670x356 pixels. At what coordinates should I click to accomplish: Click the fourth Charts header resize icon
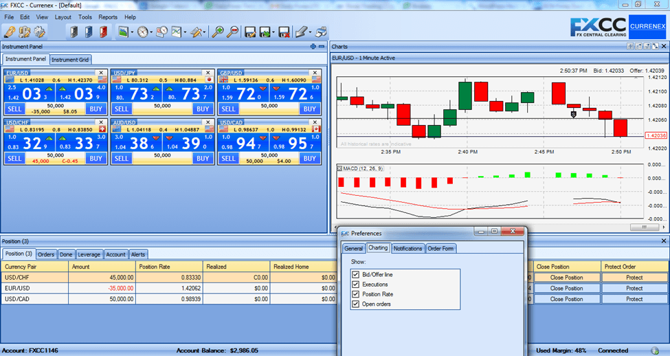coord(656,46)
